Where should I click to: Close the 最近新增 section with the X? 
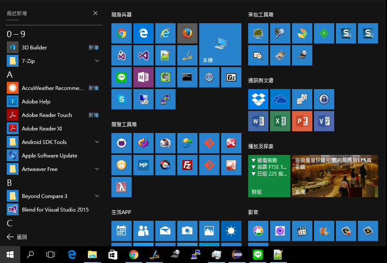click(95, 13)
